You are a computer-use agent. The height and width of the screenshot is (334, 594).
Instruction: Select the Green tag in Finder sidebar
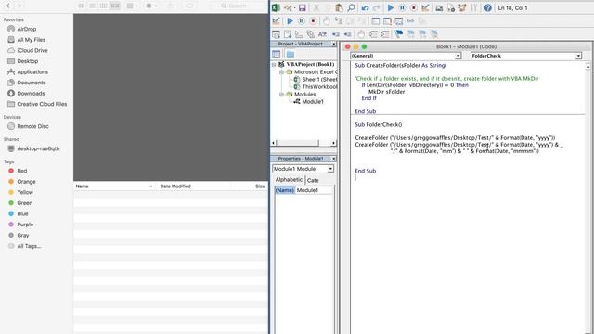pyautogui.click(x=25, y=203)
